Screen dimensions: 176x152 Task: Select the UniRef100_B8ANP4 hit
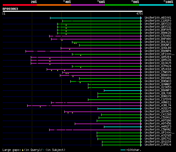(x=158, y=51)
